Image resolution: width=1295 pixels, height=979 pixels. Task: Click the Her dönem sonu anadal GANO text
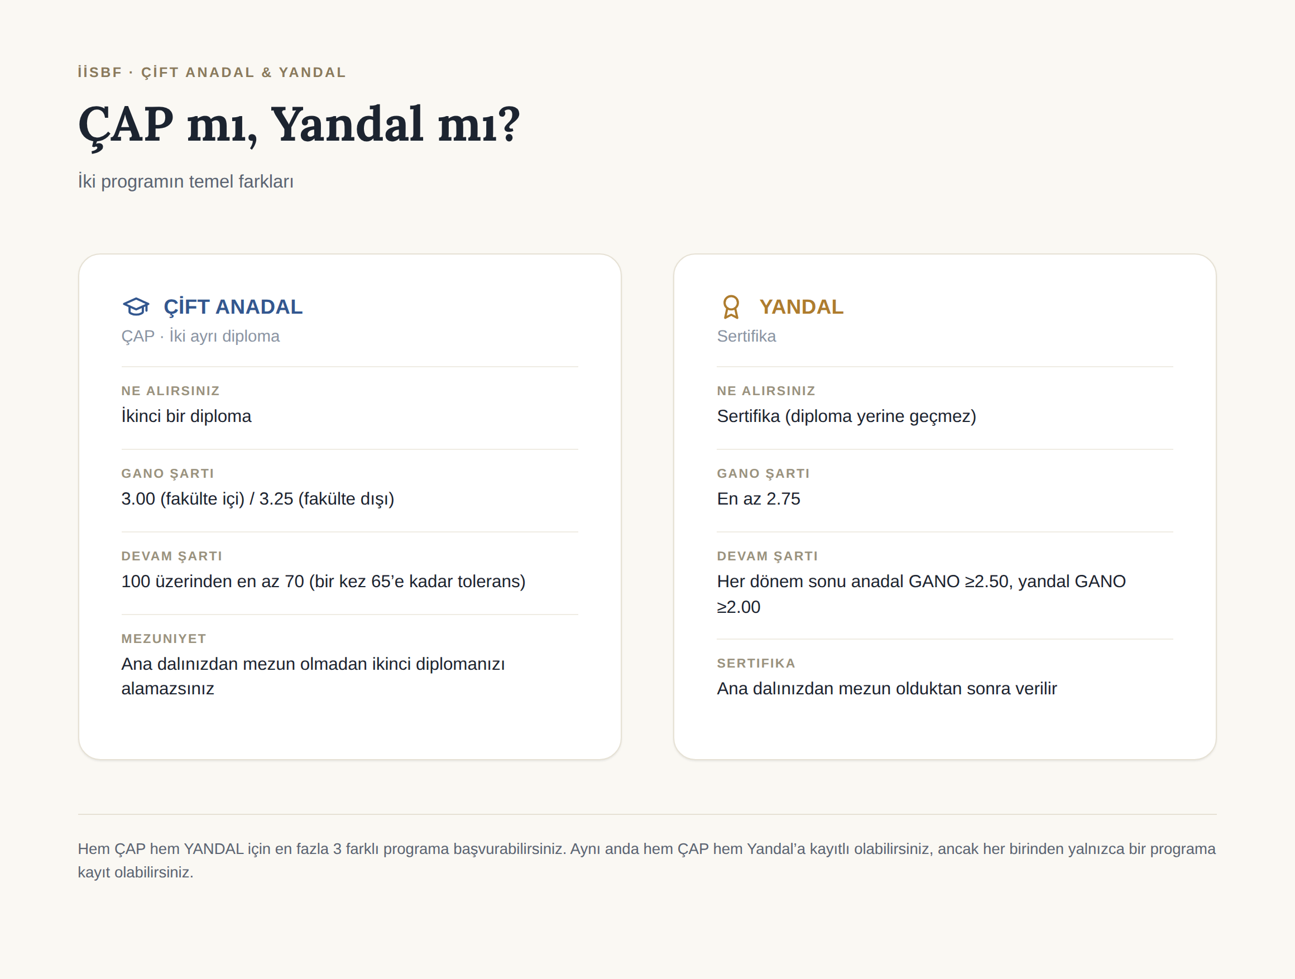coord(921,594)
